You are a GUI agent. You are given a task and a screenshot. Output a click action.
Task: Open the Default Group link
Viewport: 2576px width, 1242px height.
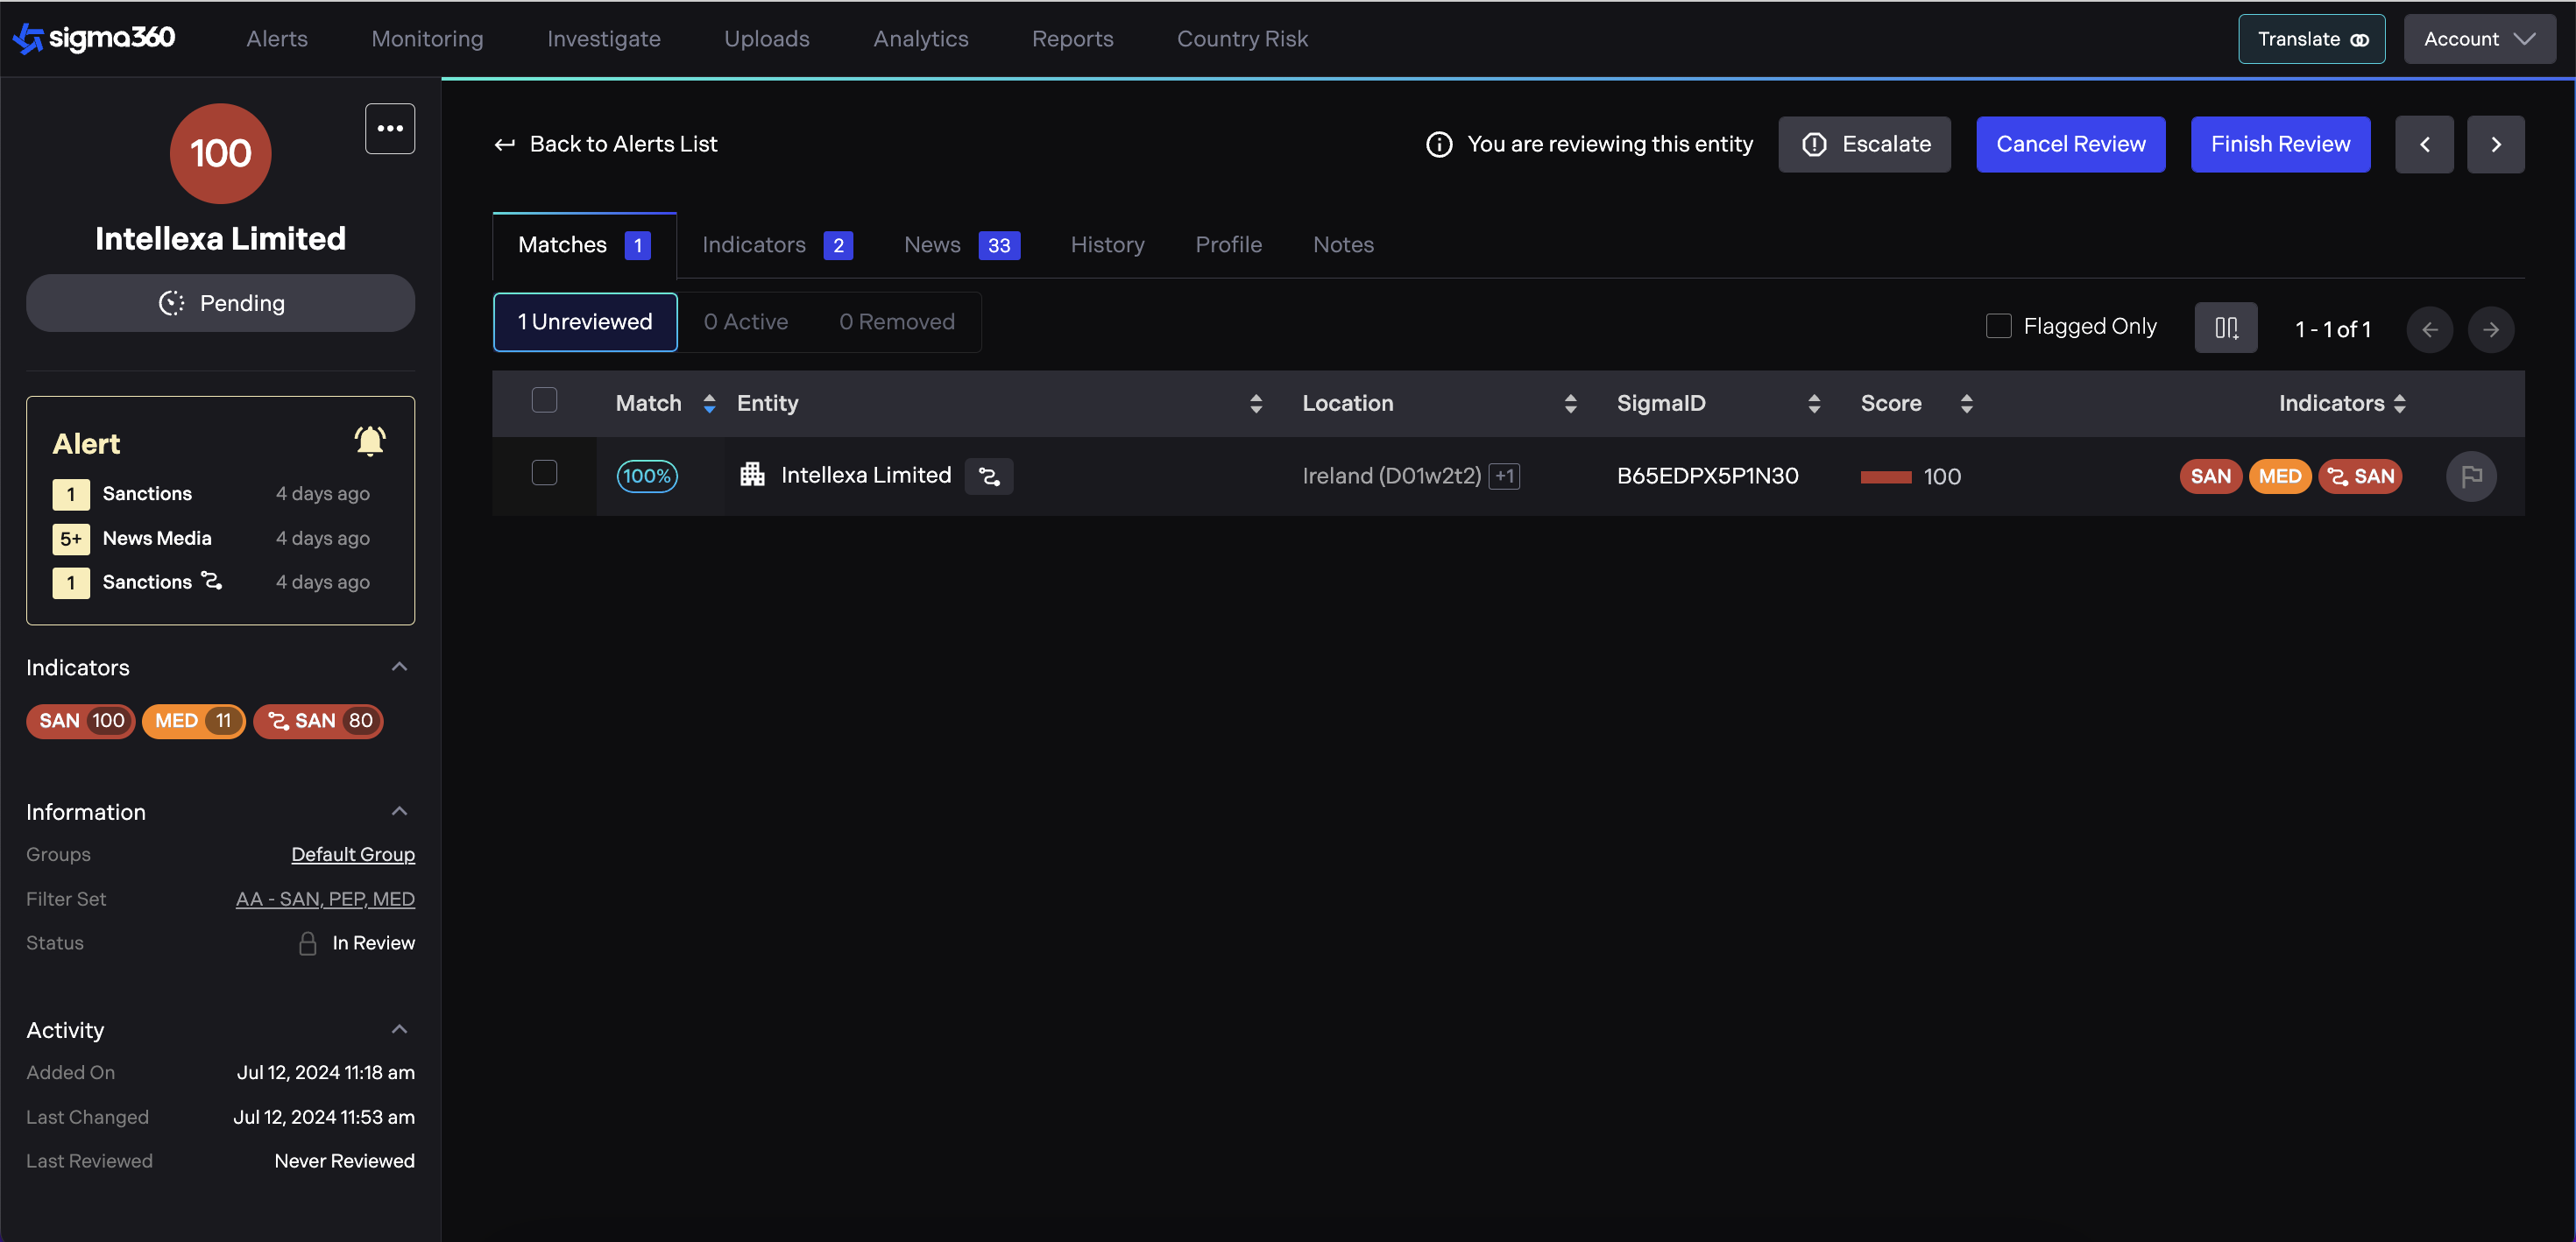[x=352, y=854]
